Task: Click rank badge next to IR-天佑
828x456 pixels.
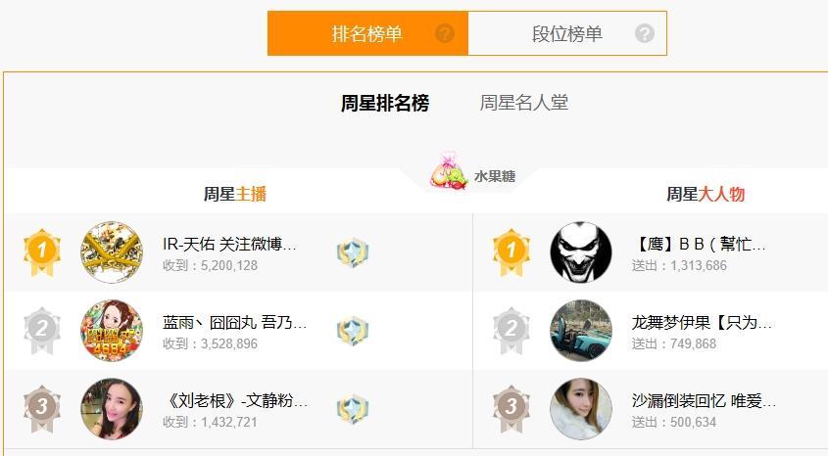Action: tap(352, 252)
